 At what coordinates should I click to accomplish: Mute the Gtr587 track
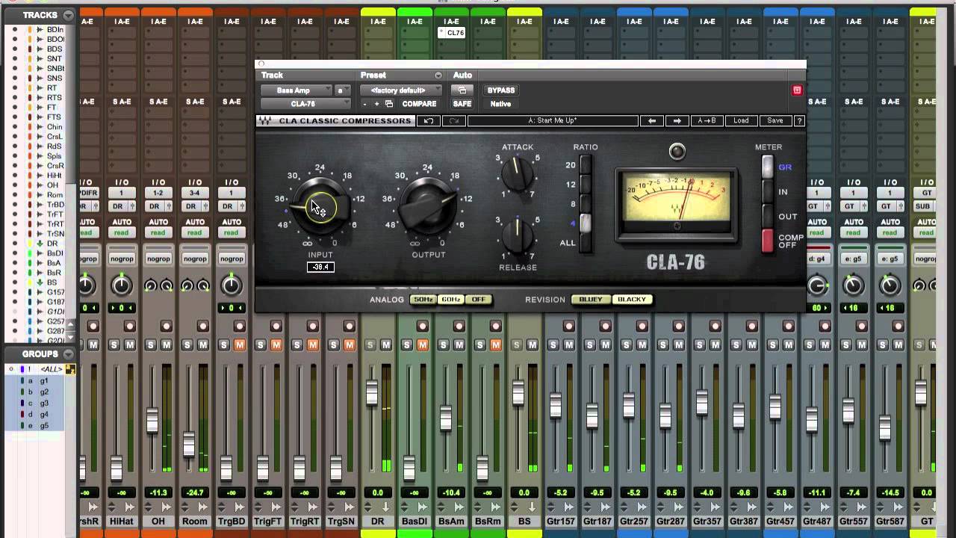click(x=898, y=344)
